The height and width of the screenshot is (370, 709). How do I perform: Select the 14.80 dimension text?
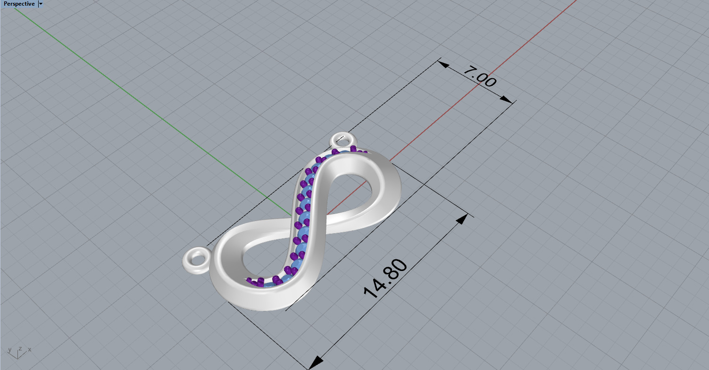coord(385,280)
